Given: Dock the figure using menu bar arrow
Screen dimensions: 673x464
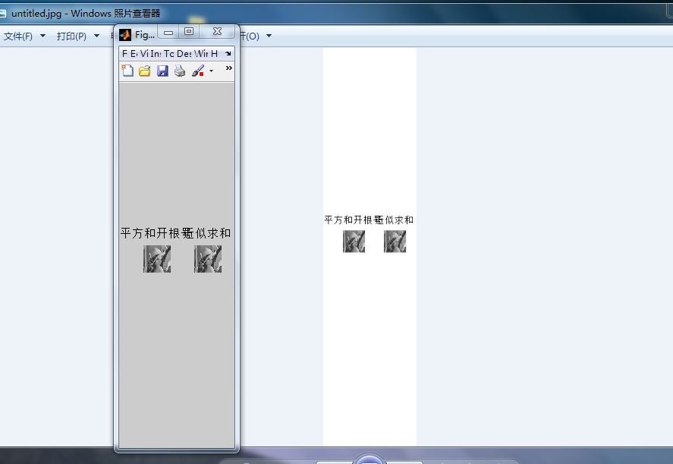Looking at the screenshot, I should [228, 54].
